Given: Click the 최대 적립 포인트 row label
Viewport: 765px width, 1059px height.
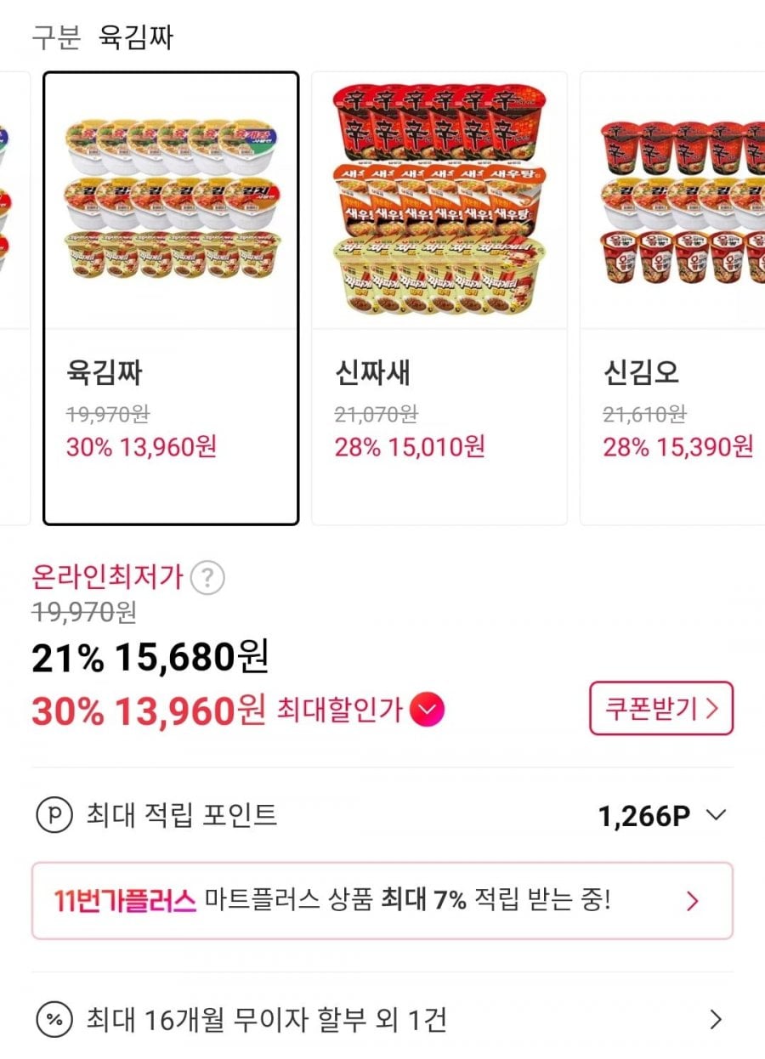Looking at the screenshot, I should [x=181, y=816].
